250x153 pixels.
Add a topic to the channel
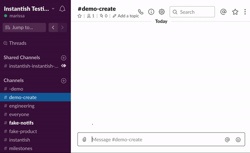tap(126, 16)
